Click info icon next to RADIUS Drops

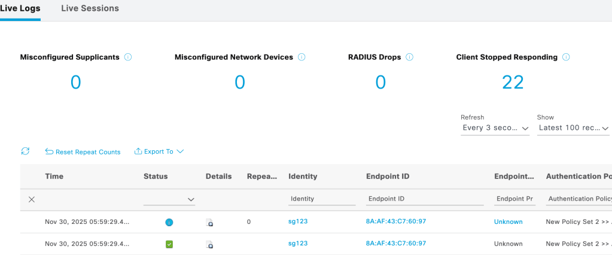[410, 57]
